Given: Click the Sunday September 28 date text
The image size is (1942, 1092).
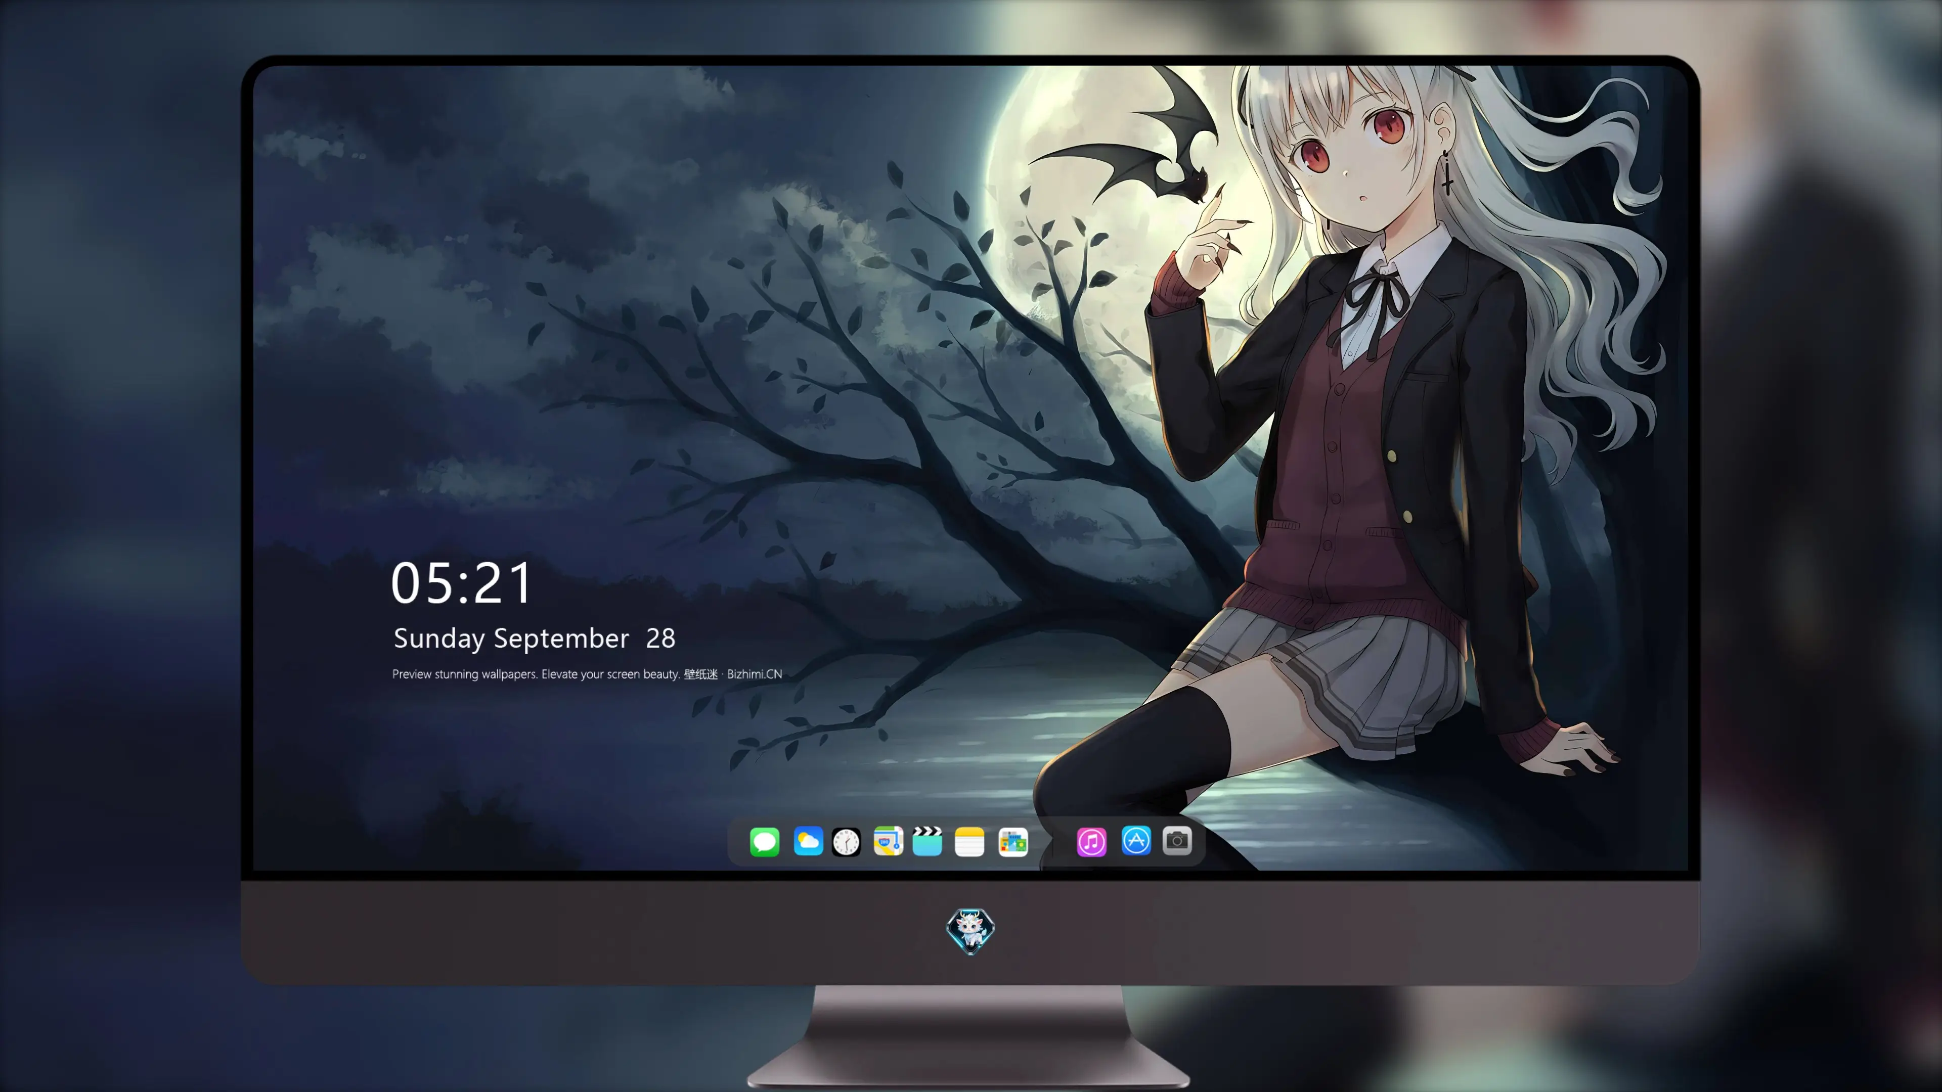Looking at the screenshot, I should coord(535,639).
